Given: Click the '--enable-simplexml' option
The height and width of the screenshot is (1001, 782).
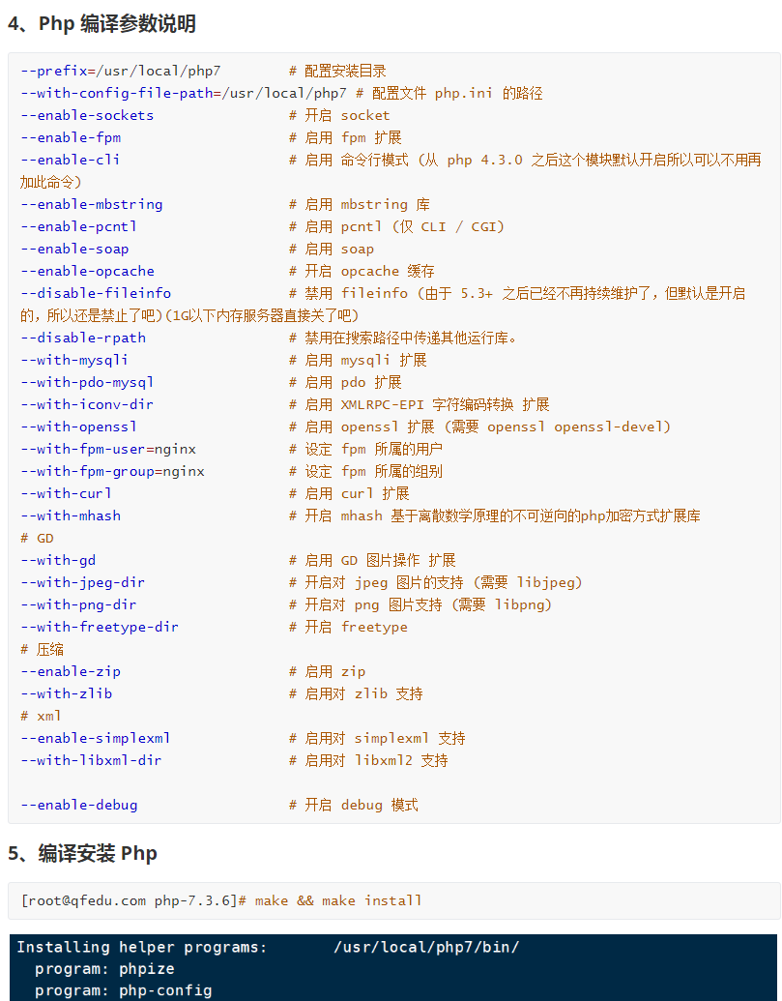Looking at the screenshot, I should pos(96,738).
